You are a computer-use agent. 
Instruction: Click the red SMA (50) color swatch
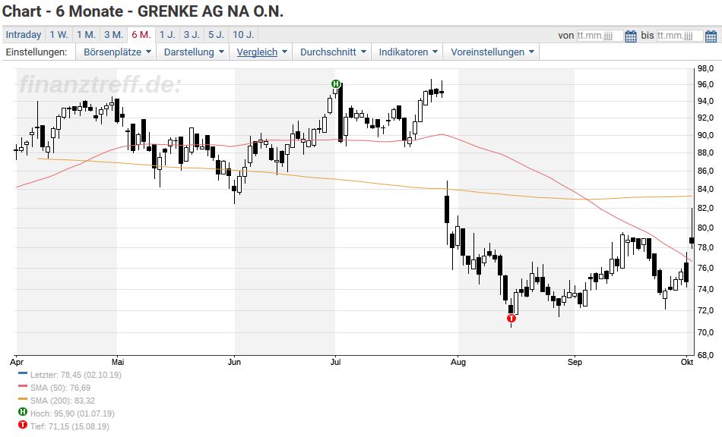coord(23,386)
